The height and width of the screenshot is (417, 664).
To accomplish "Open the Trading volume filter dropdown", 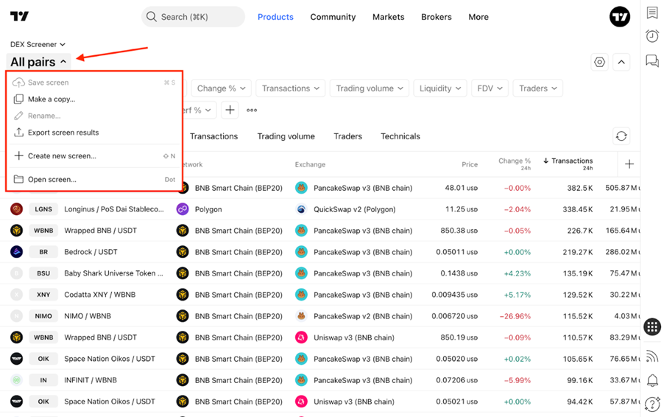I will click(x=370, y=88).
